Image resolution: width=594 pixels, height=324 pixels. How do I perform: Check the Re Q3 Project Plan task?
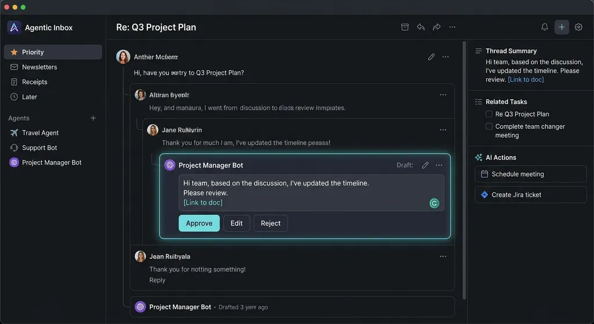coord(489,114)
